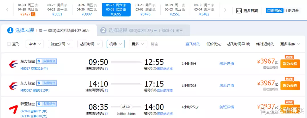307x118 pixels.
Task: Show later dates with right arrow
Action: tap(225, 10)
